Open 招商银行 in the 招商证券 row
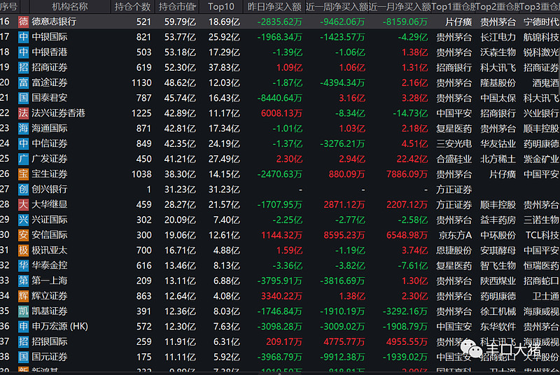This screenshot has width=560, height=375. [454, 68]
